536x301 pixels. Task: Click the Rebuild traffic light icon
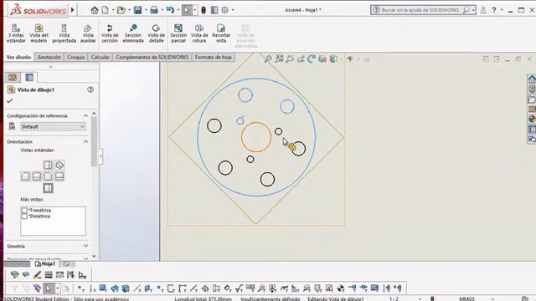pos(203,10)
